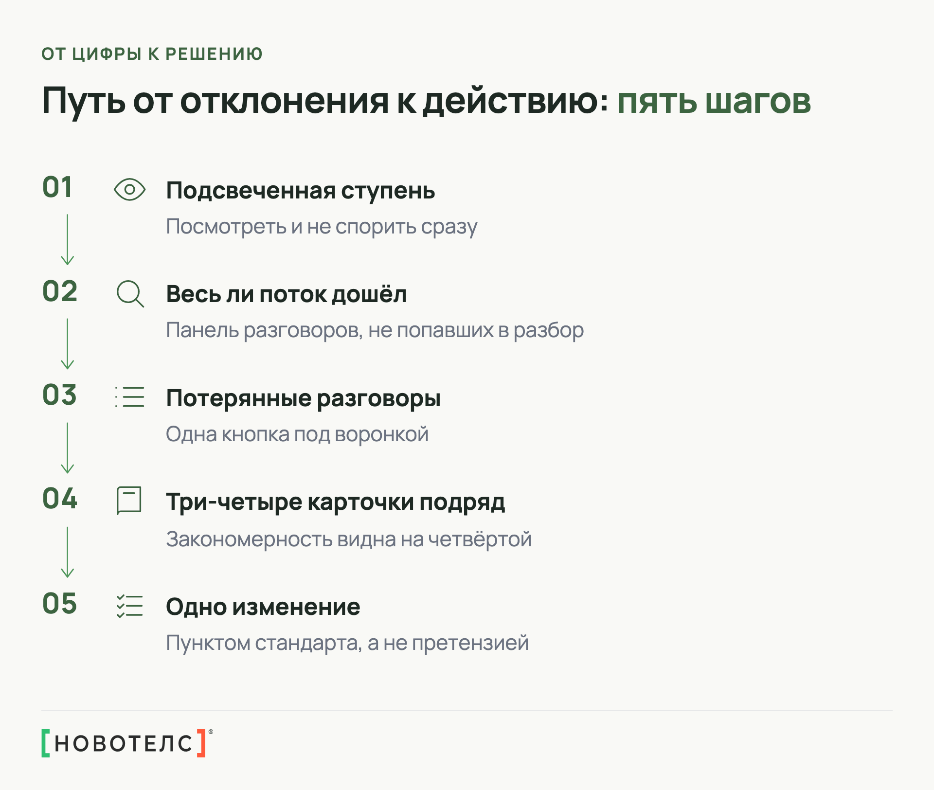Select the step number 03
The image size is (934, 790).
pos(60,395)
